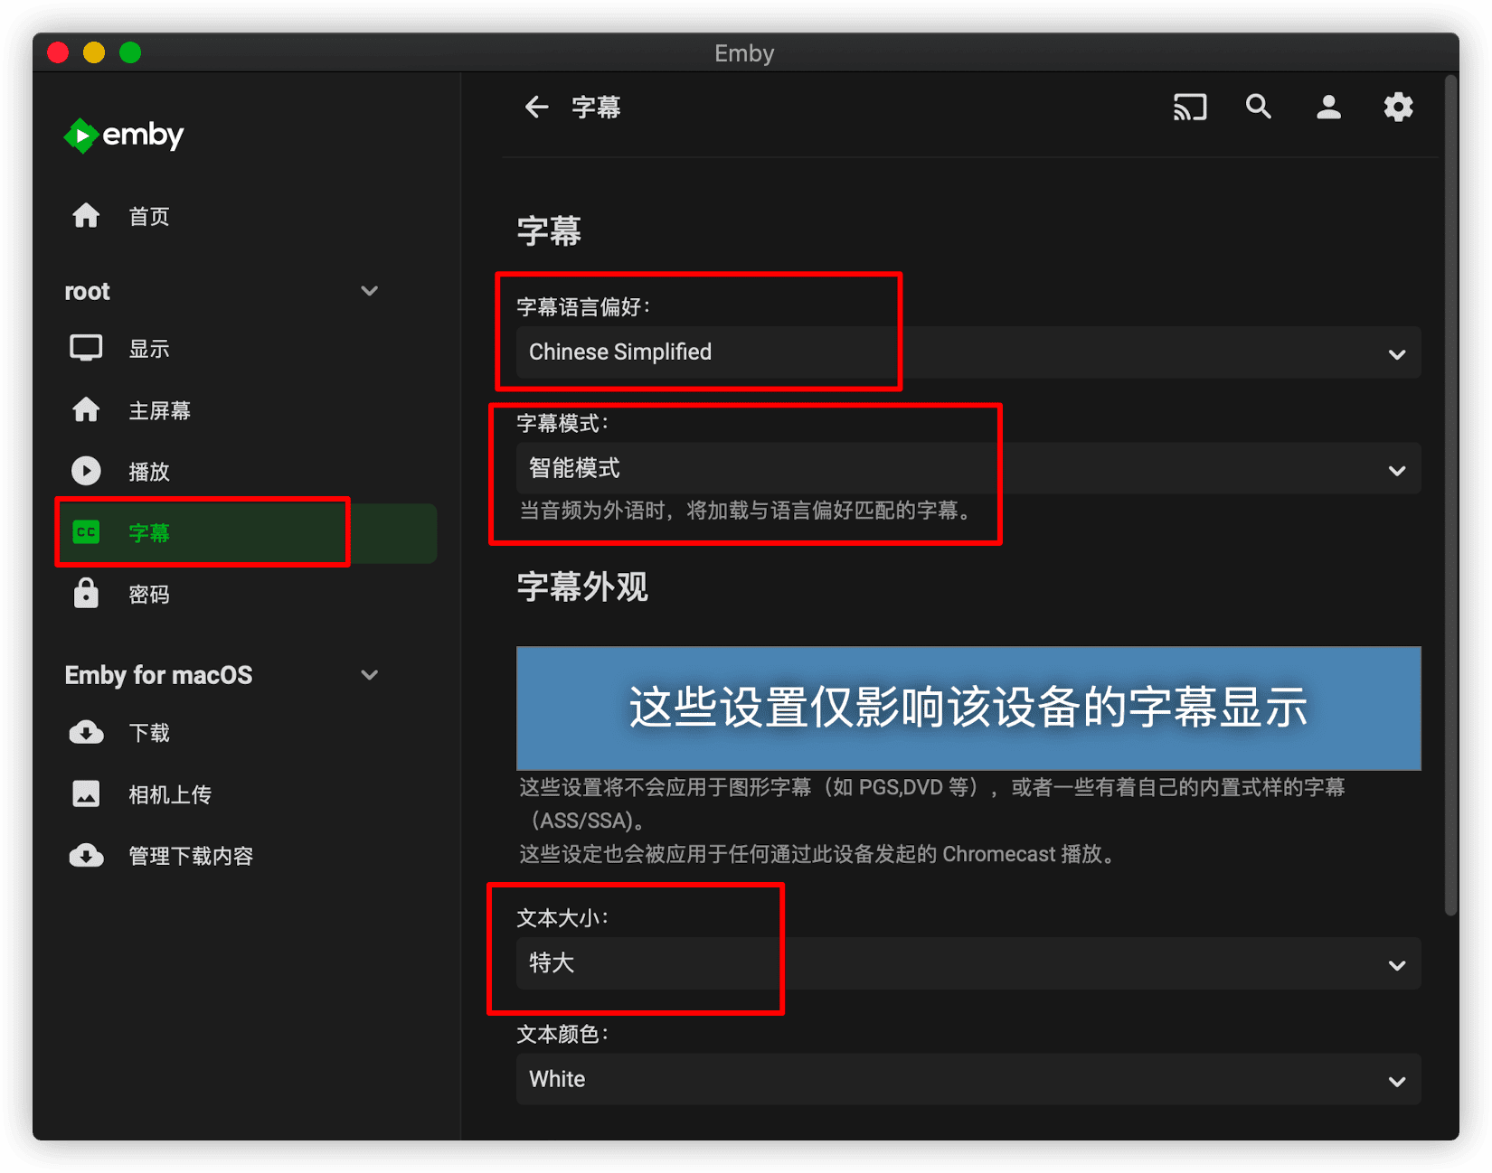The width and height of the screenshot is (1492, 1173).
Task: Open the 文本颜色 White dropdown
Action: coord(968,1079)
